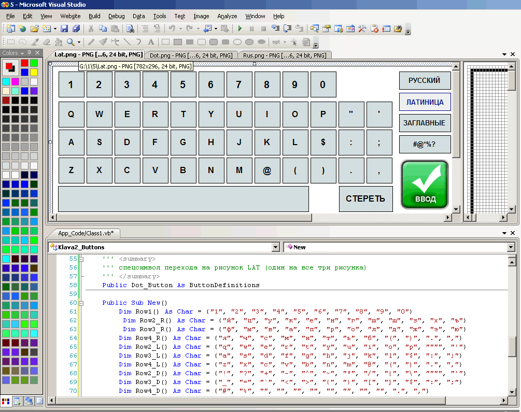Image resolution: width=521 pixels, height=412 pixels.
Task: Switch to the Dot.png tab
Action: [x=191, y=55]
